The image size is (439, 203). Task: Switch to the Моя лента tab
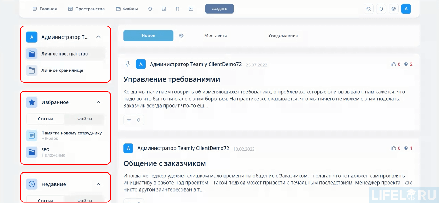(x=216, y=35)
